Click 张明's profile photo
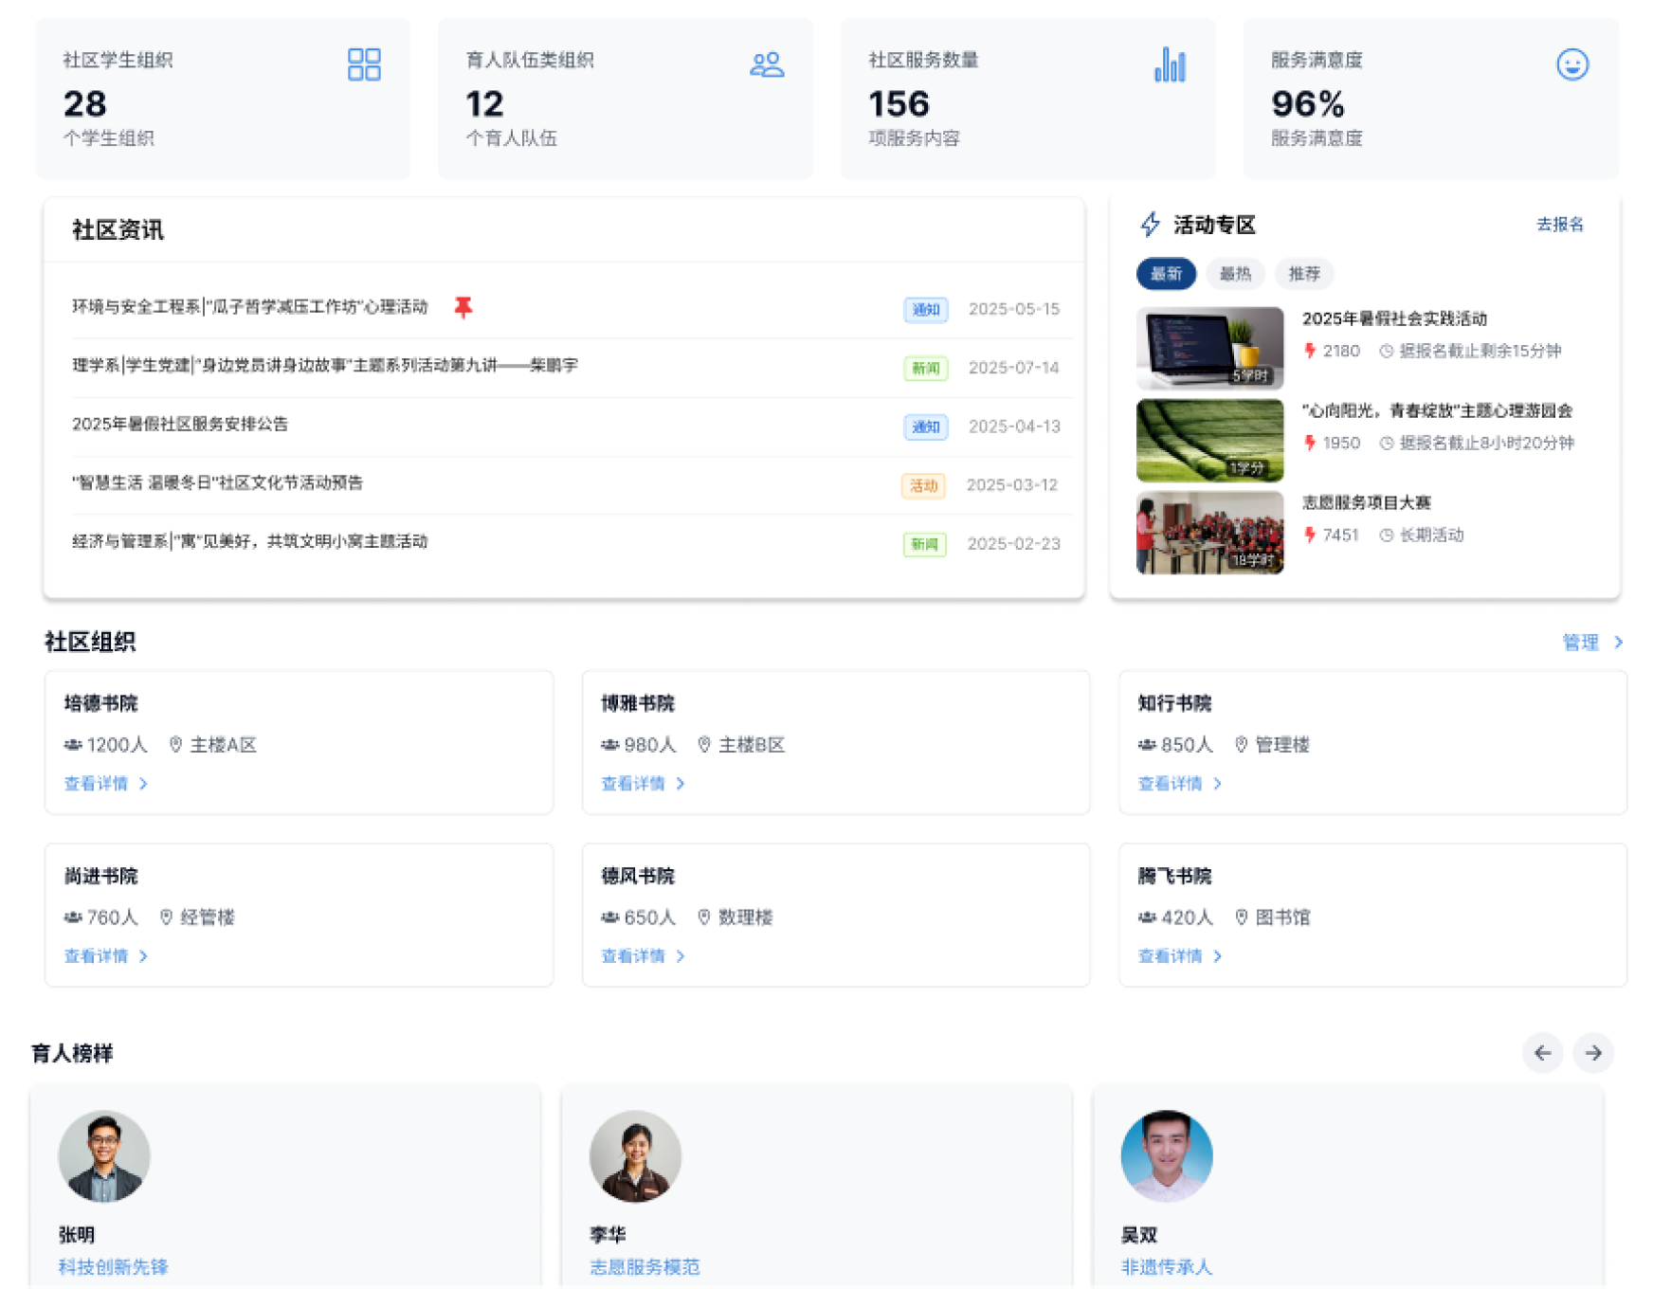 click(104, 1156)
